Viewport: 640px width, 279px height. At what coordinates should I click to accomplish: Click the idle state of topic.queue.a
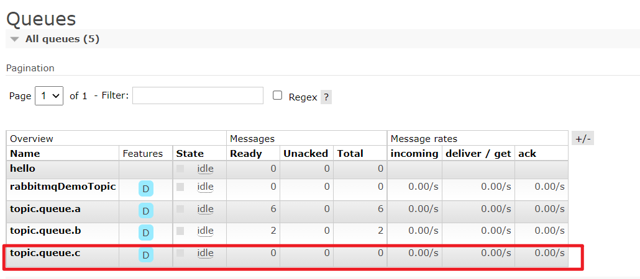205,209
